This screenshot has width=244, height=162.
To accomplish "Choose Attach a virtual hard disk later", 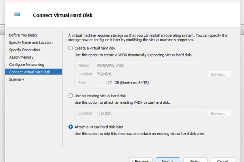I will click(71, 127).
